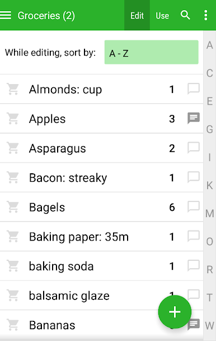The image size is (216, 341).
Task: Select the Baking paper: 35m item
Action: pos(101,237)
